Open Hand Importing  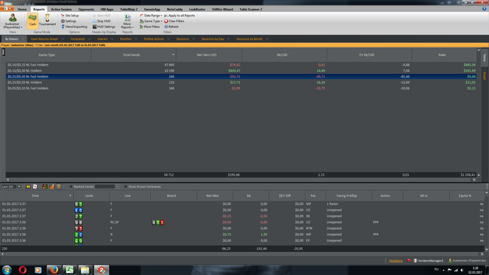[74, 27]
